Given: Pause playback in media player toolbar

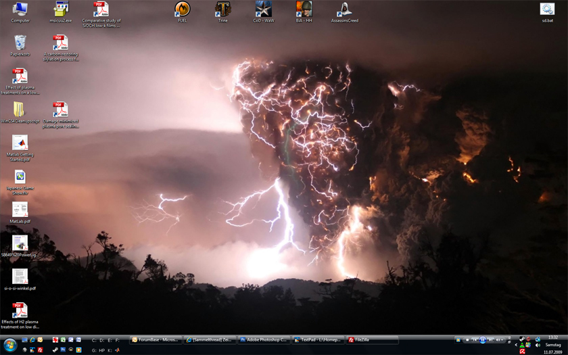Looking at the screenshot, I should (x=483, y=339).
